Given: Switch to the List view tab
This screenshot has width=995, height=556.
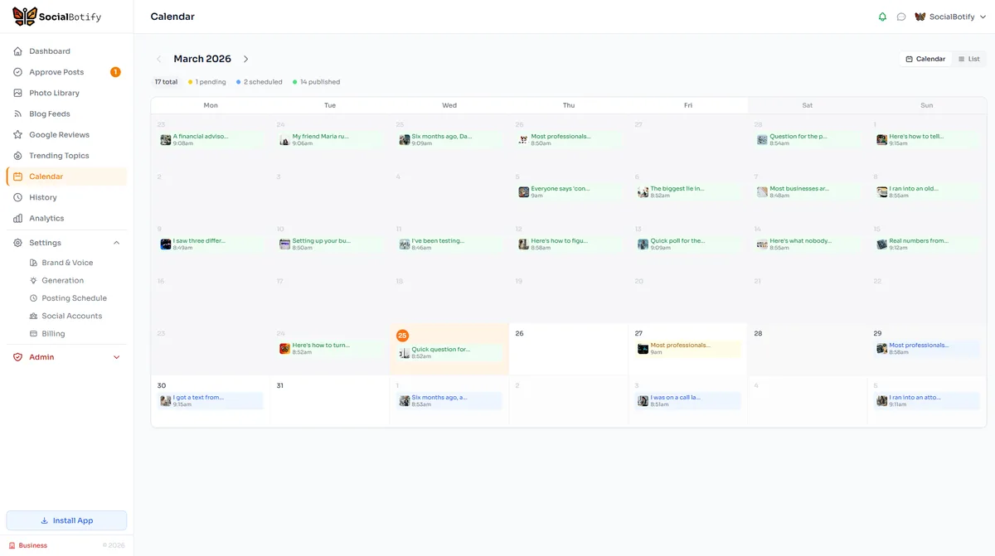Looking at the screenshot, I should click(x=968, y=58).
